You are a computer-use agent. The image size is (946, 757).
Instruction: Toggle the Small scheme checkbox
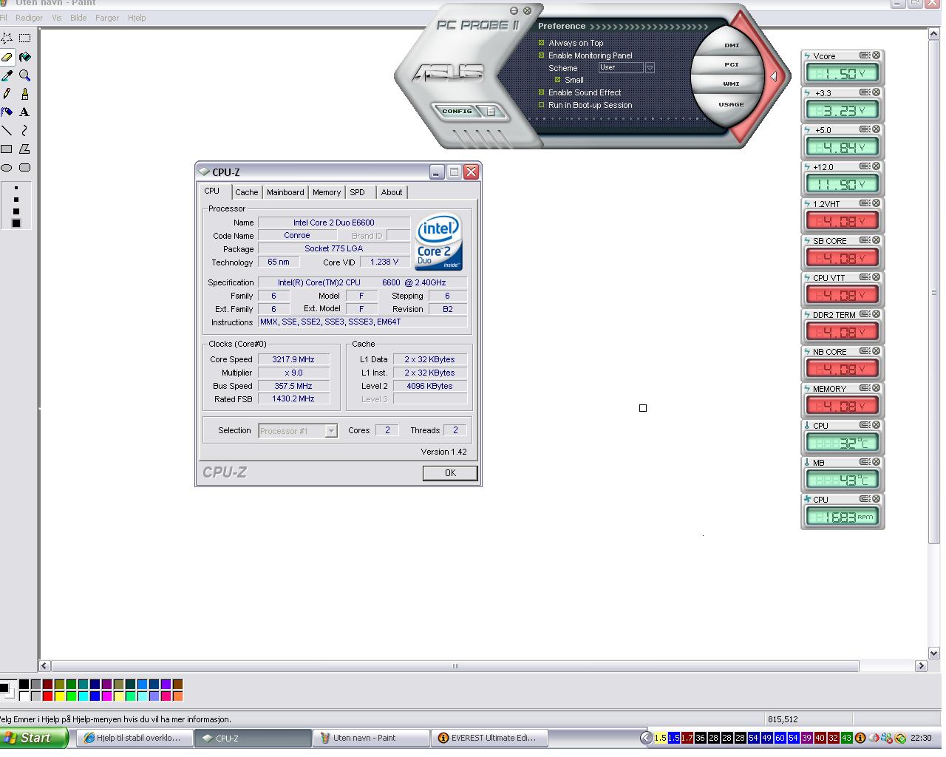tap(558, 80)
